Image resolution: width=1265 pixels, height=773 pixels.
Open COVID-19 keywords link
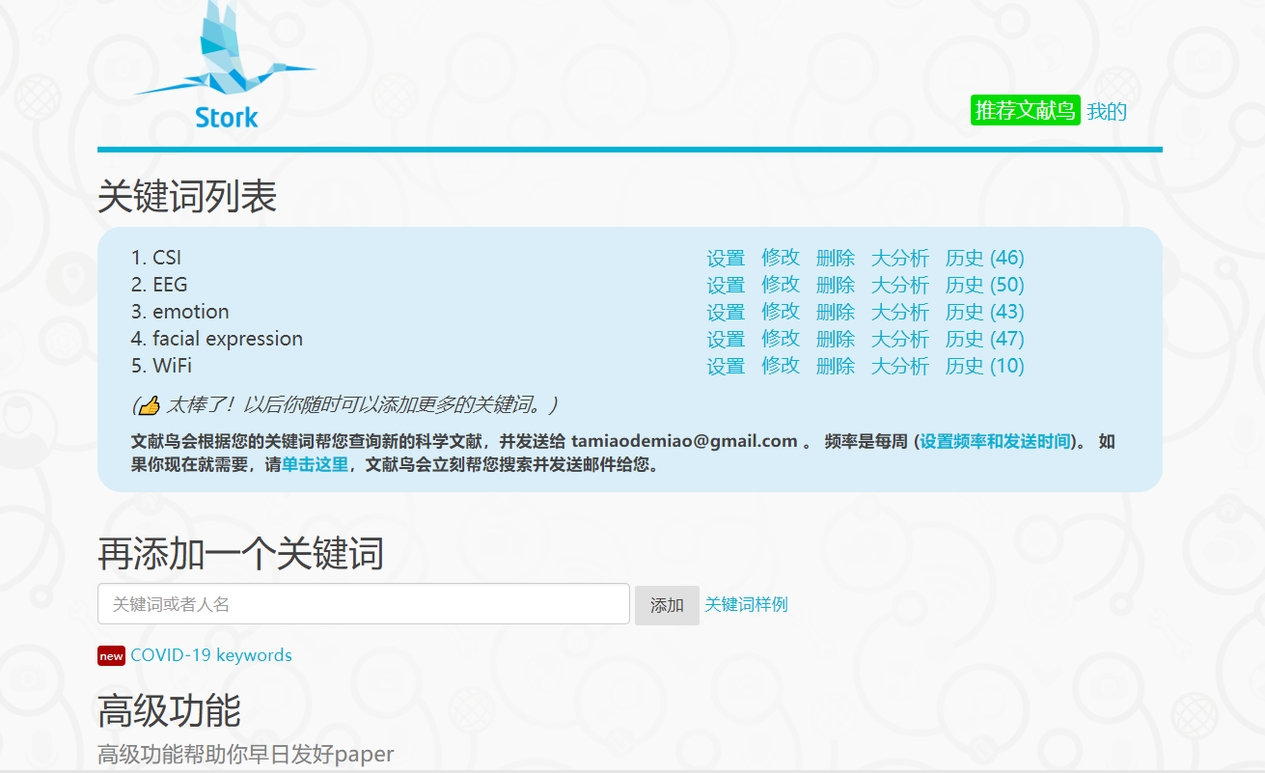(x=211, y=655)
